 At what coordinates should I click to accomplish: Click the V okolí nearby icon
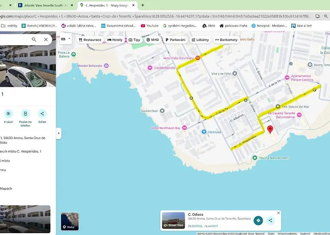(x=8, y=114)
